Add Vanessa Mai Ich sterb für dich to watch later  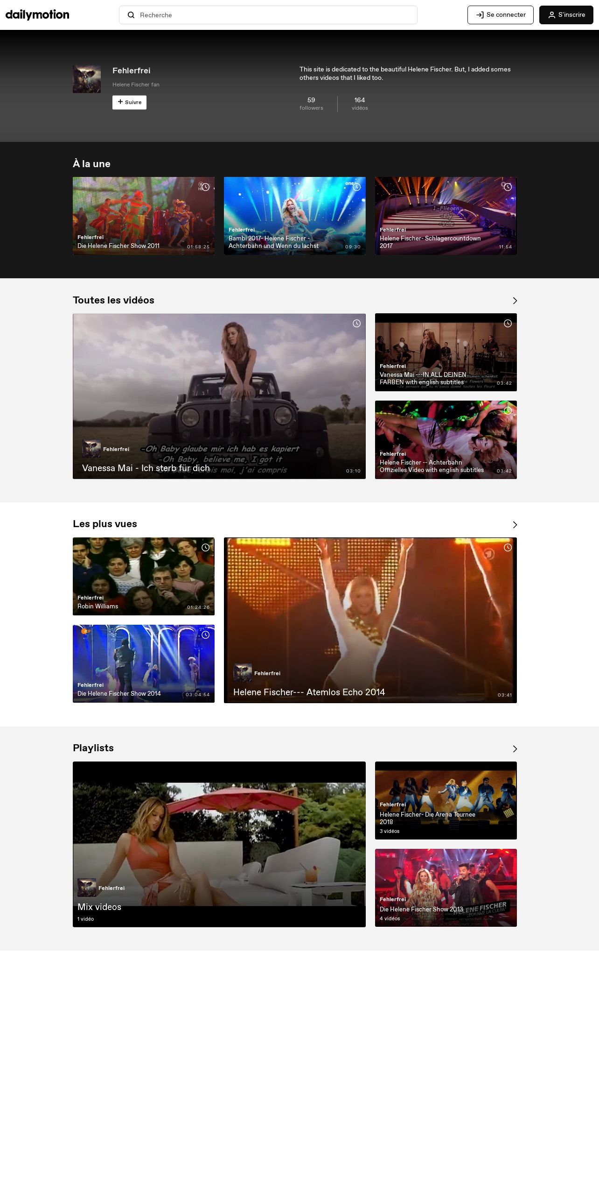tap(356, 323)
